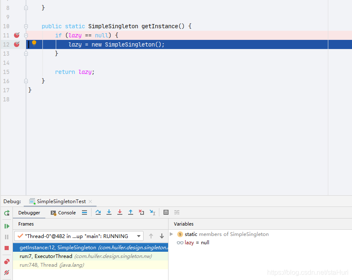Resume program execution
The image size is (352, 280).
pyautogui.click(x=7, y=226)
